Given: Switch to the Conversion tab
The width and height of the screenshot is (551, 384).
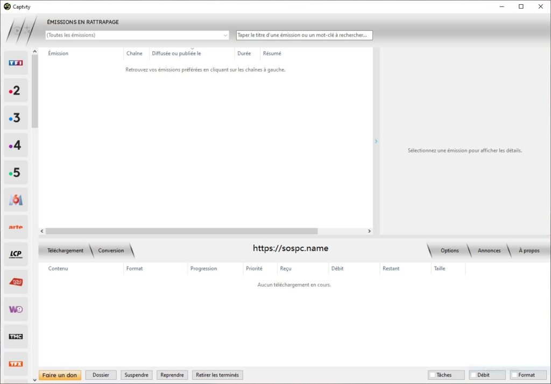Looking at the screenshot, I should point(111,250).
